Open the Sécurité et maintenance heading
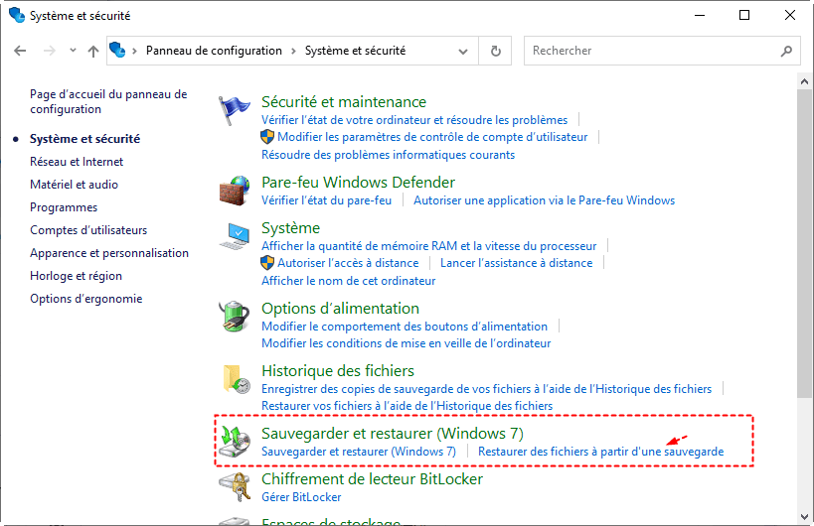This screenshot has height=526, width=814. click(x=344, y=101)
